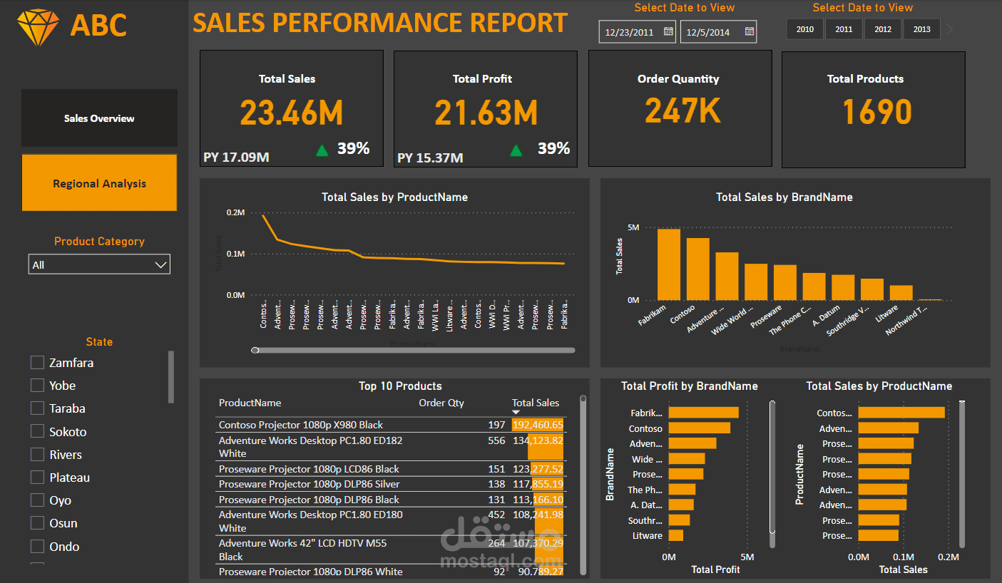Select Adventure Works 42" LCD HDTV M55 row
This screenshot has width=1002, height=583.
coord(391,550)
